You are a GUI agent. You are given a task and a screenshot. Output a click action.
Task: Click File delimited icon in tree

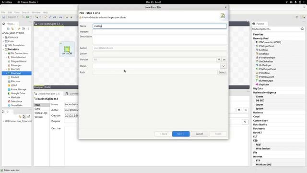tap(9, 57)
